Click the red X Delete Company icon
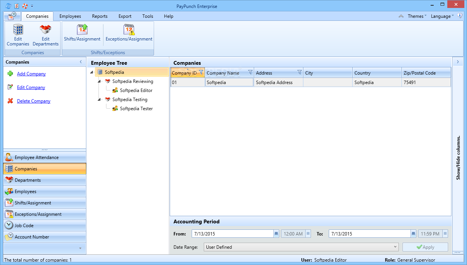 tap(10, 101)
